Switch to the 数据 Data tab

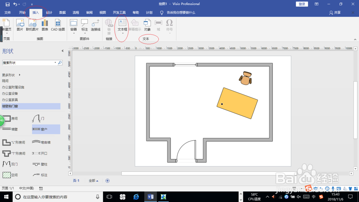tap(62, 13)
